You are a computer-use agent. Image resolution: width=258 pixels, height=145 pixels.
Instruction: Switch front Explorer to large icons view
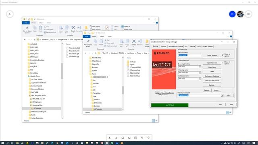pyautogui.click(x=230, y=112)
